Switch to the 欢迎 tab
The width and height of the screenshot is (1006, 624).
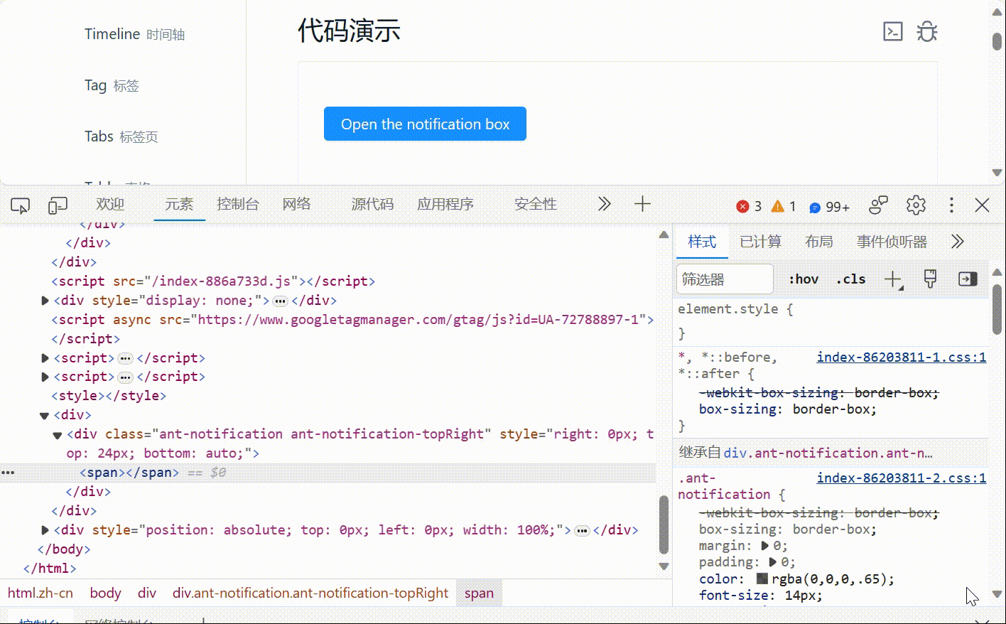pyautogui.click(x=110, y=205)
